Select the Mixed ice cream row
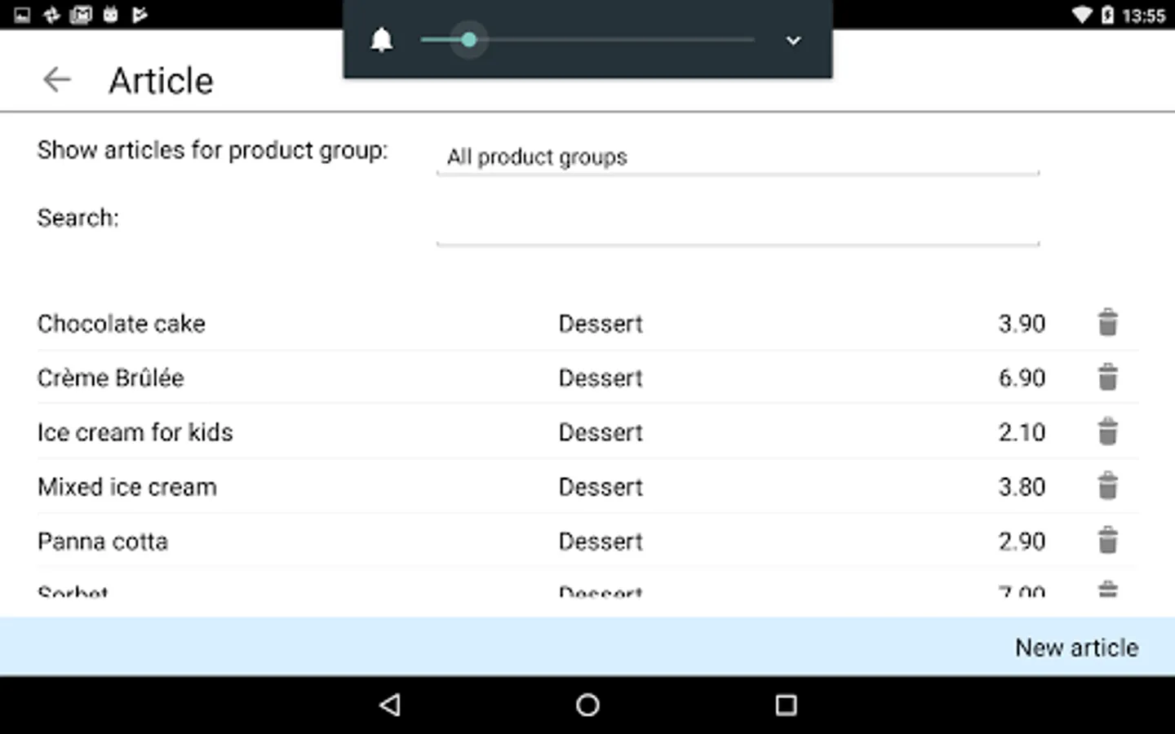The height and width of the screenshot is (734, 1175). coord(127,488)
